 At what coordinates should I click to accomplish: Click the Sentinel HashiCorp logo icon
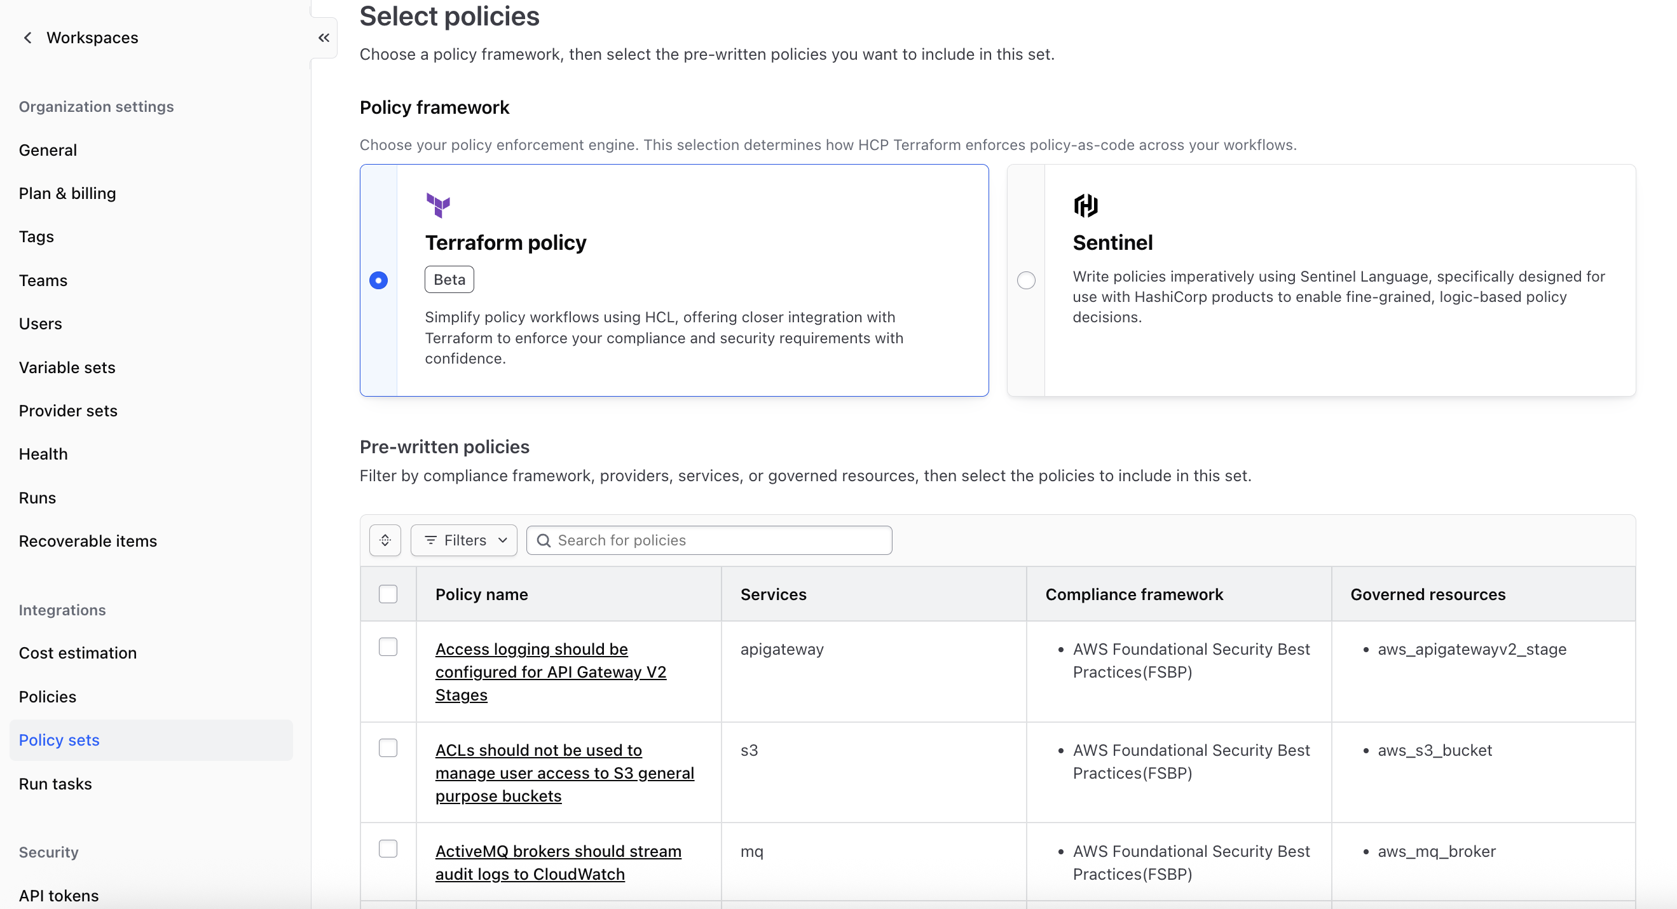click(1085, 205)
